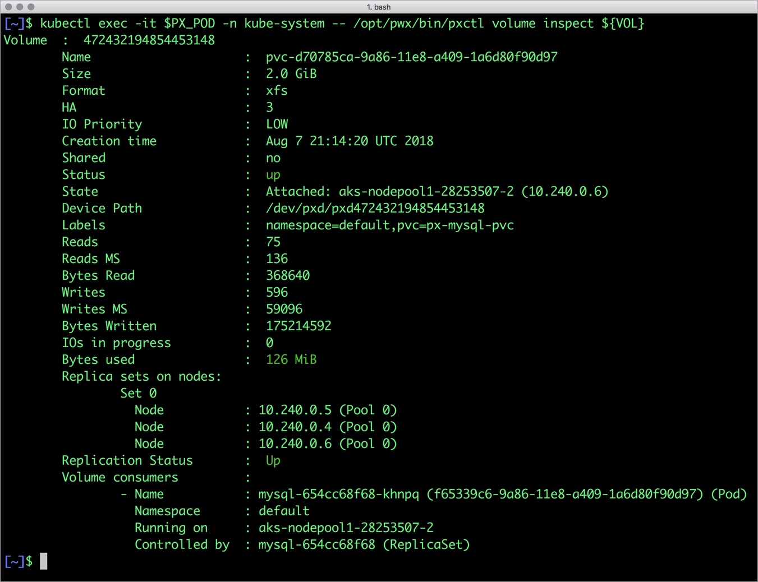Click the terminal cursor block on the prompt
Viewport: 758px width, 582px height.
point(43,561)
